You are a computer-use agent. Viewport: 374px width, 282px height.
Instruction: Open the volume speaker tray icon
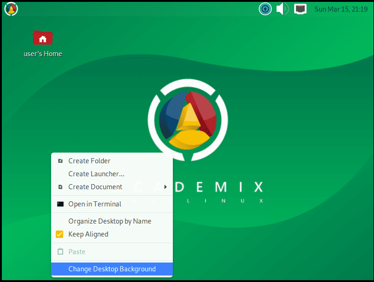pos(282,9)
